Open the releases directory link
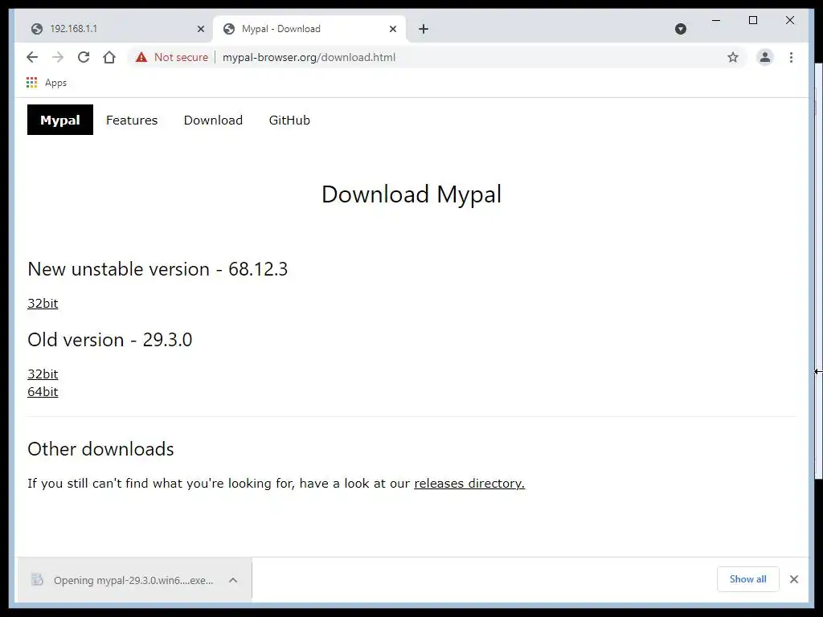This screenshot has width=823, height=617. 469,483
